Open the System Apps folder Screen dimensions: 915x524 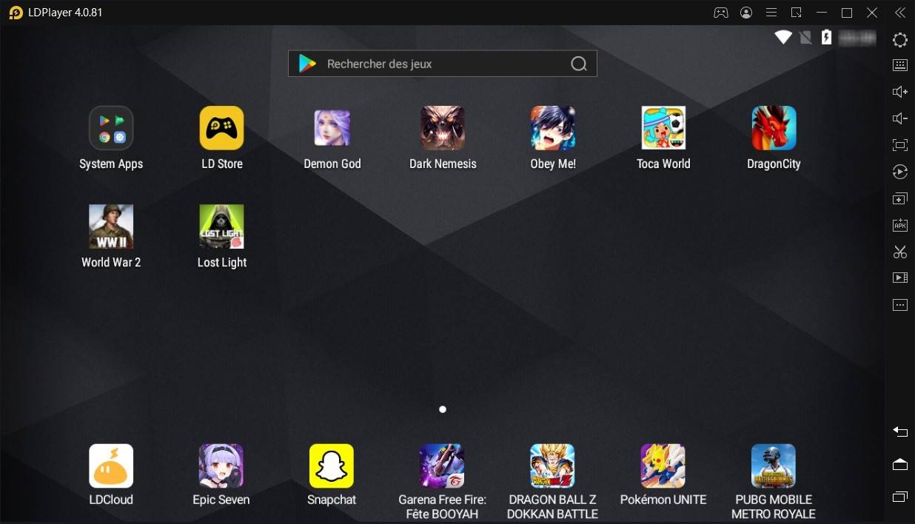[x=111, y=128]
